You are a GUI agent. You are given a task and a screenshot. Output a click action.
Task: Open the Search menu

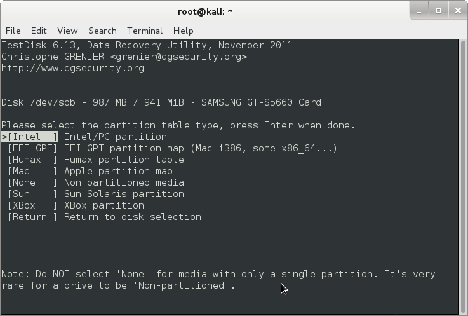[x=102, y=31]
